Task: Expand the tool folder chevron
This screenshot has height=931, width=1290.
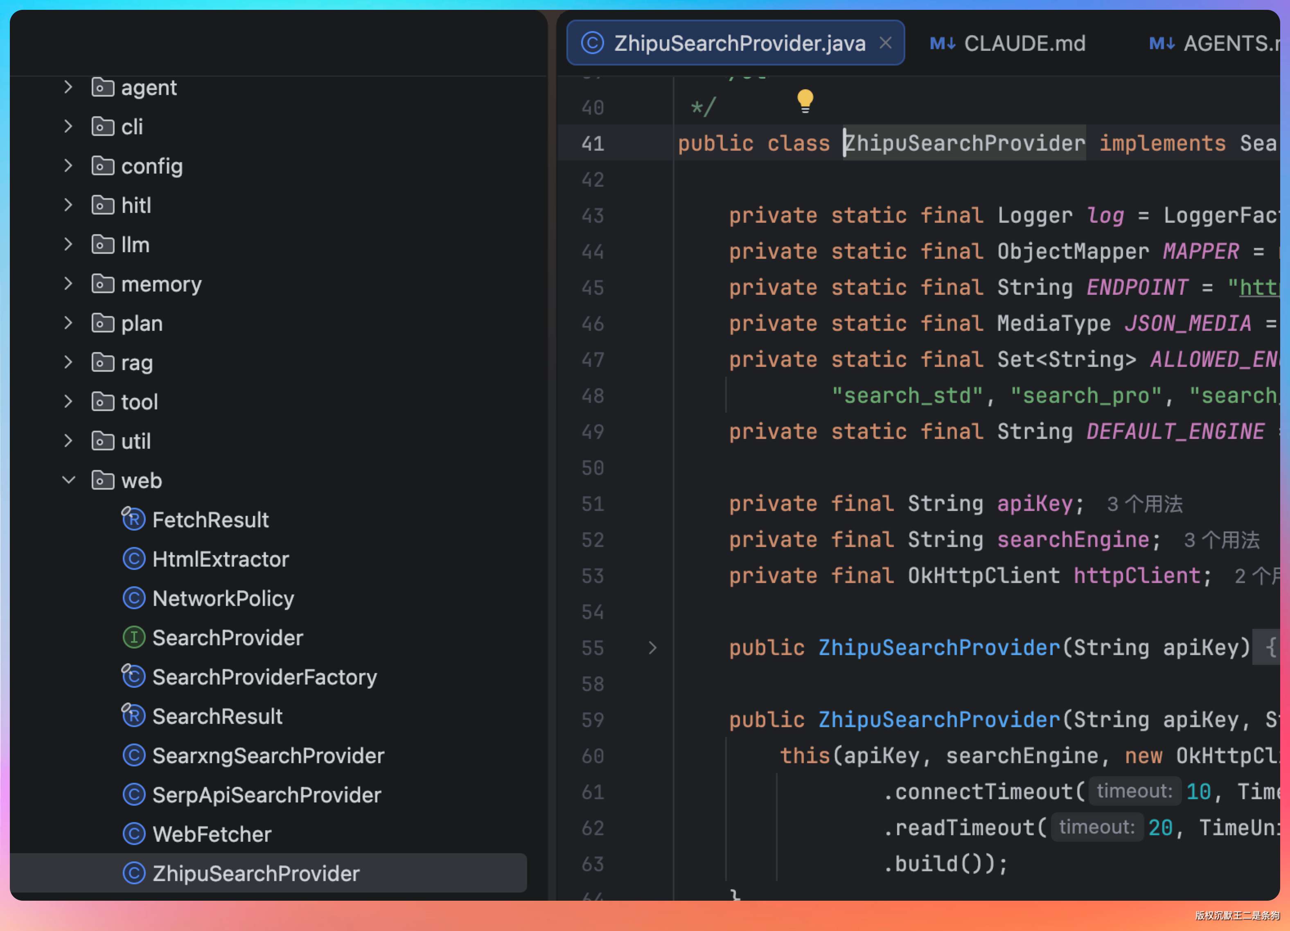Action: click(68, 402)
